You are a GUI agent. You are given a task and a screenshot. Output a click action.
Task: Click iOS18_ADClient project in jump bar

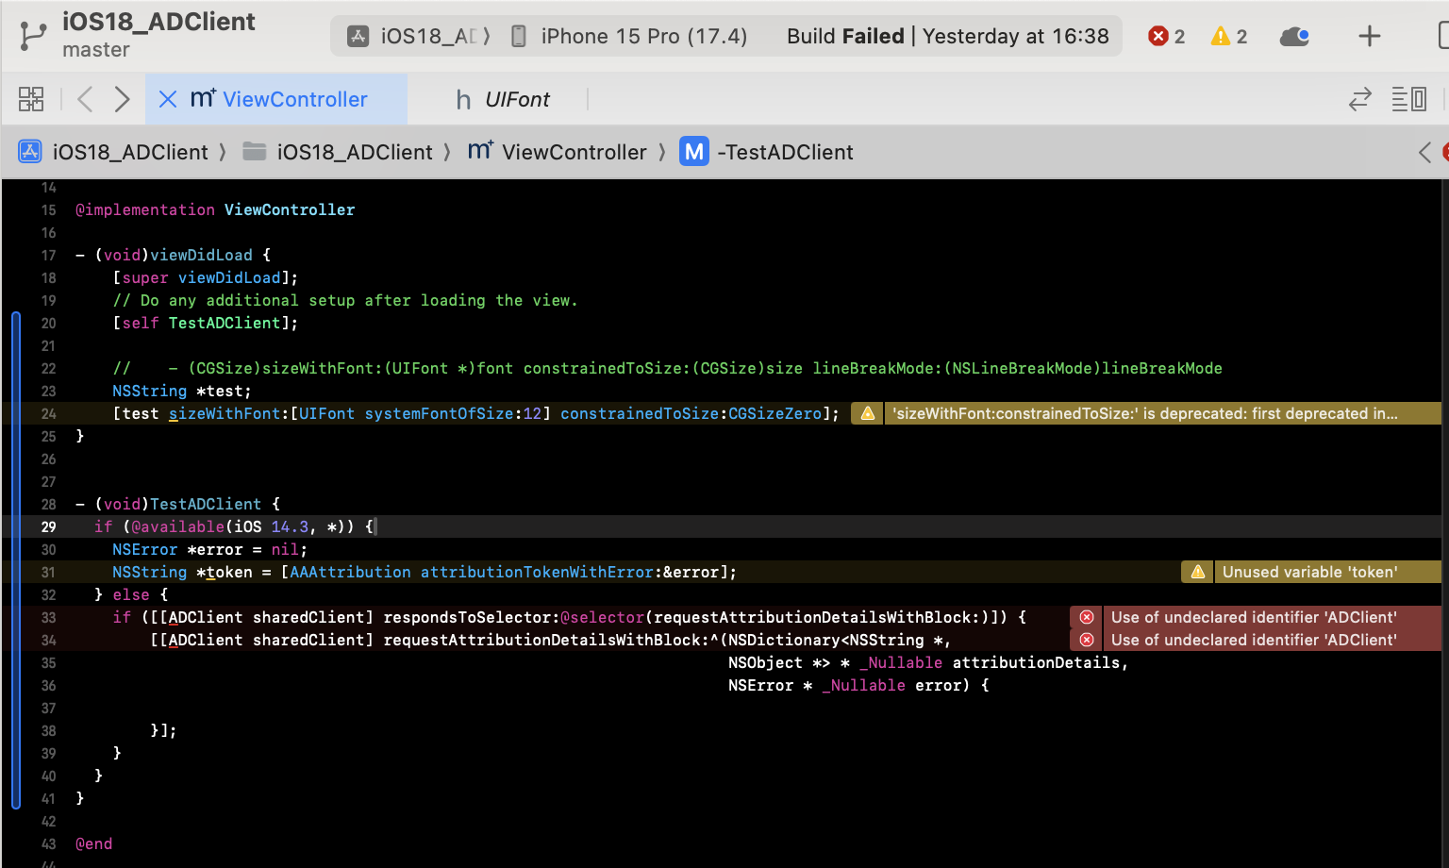pyautogui.click(x=114, y=152)
